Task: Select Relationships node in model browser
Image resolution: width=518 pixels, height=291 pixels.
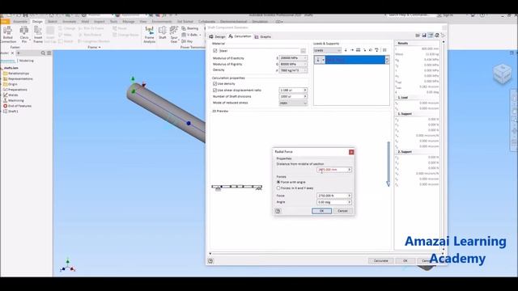Action: click(16, 74)
